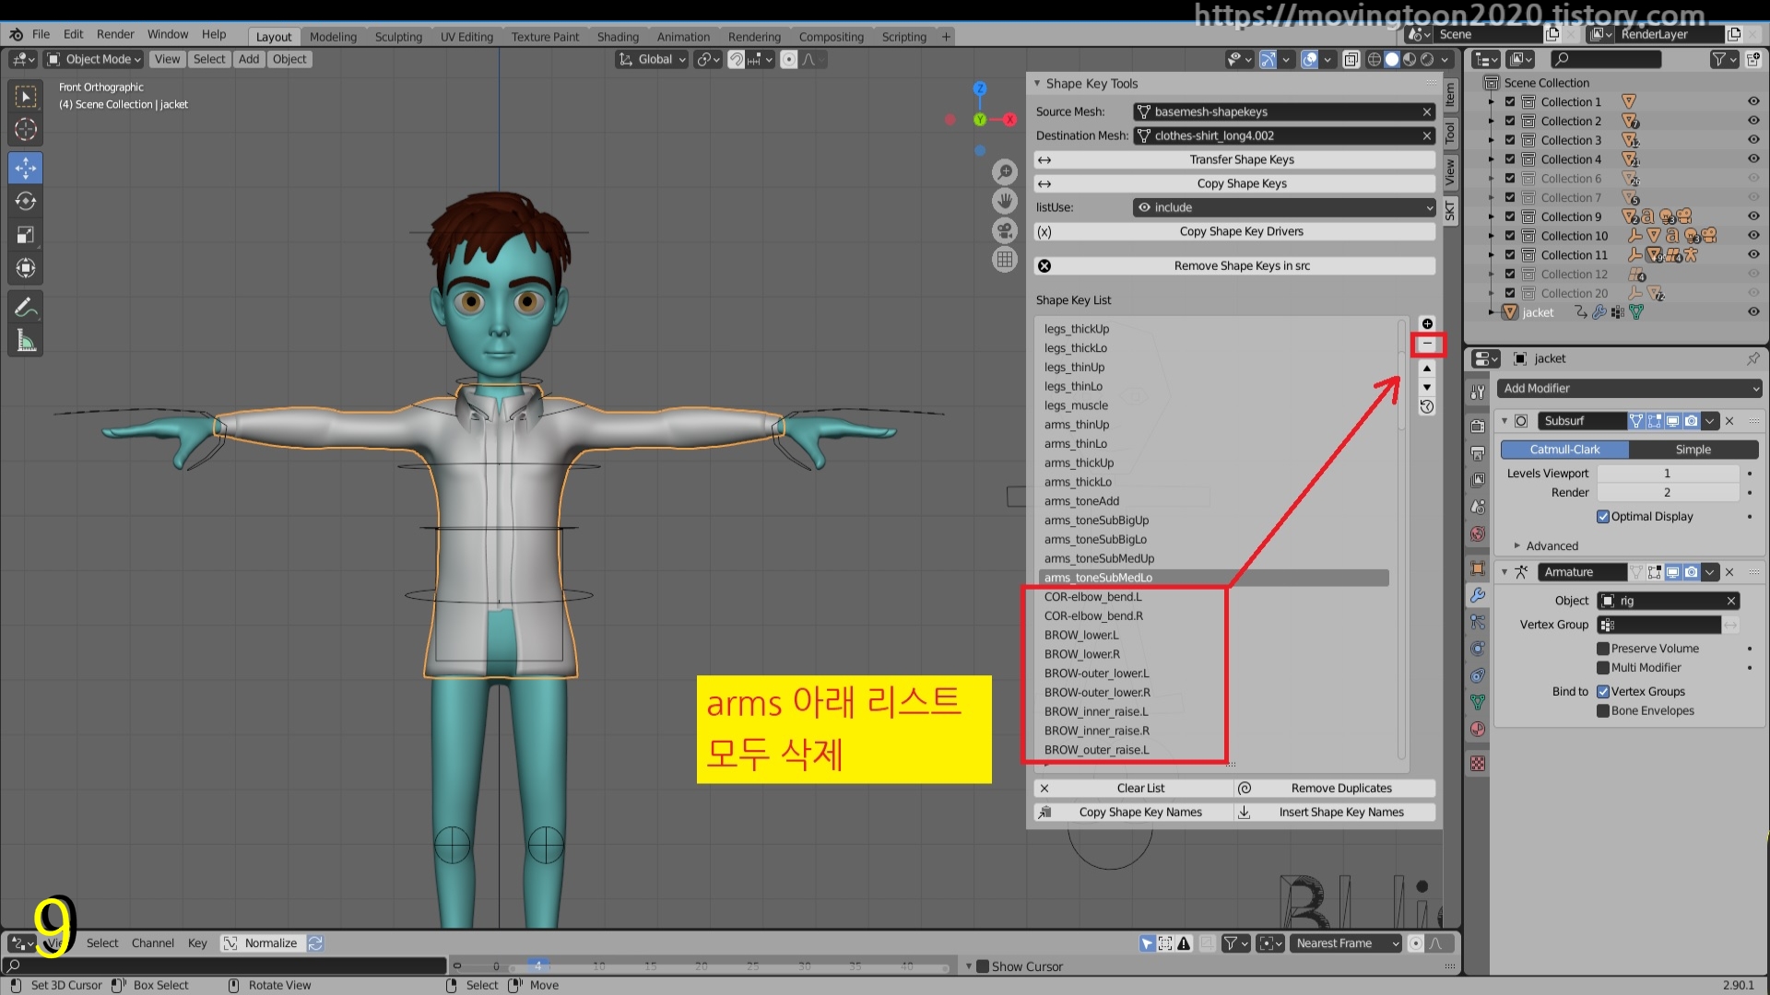Click Copy Shape Keys button
The image size is (1770, 995).
[1234, 183]
